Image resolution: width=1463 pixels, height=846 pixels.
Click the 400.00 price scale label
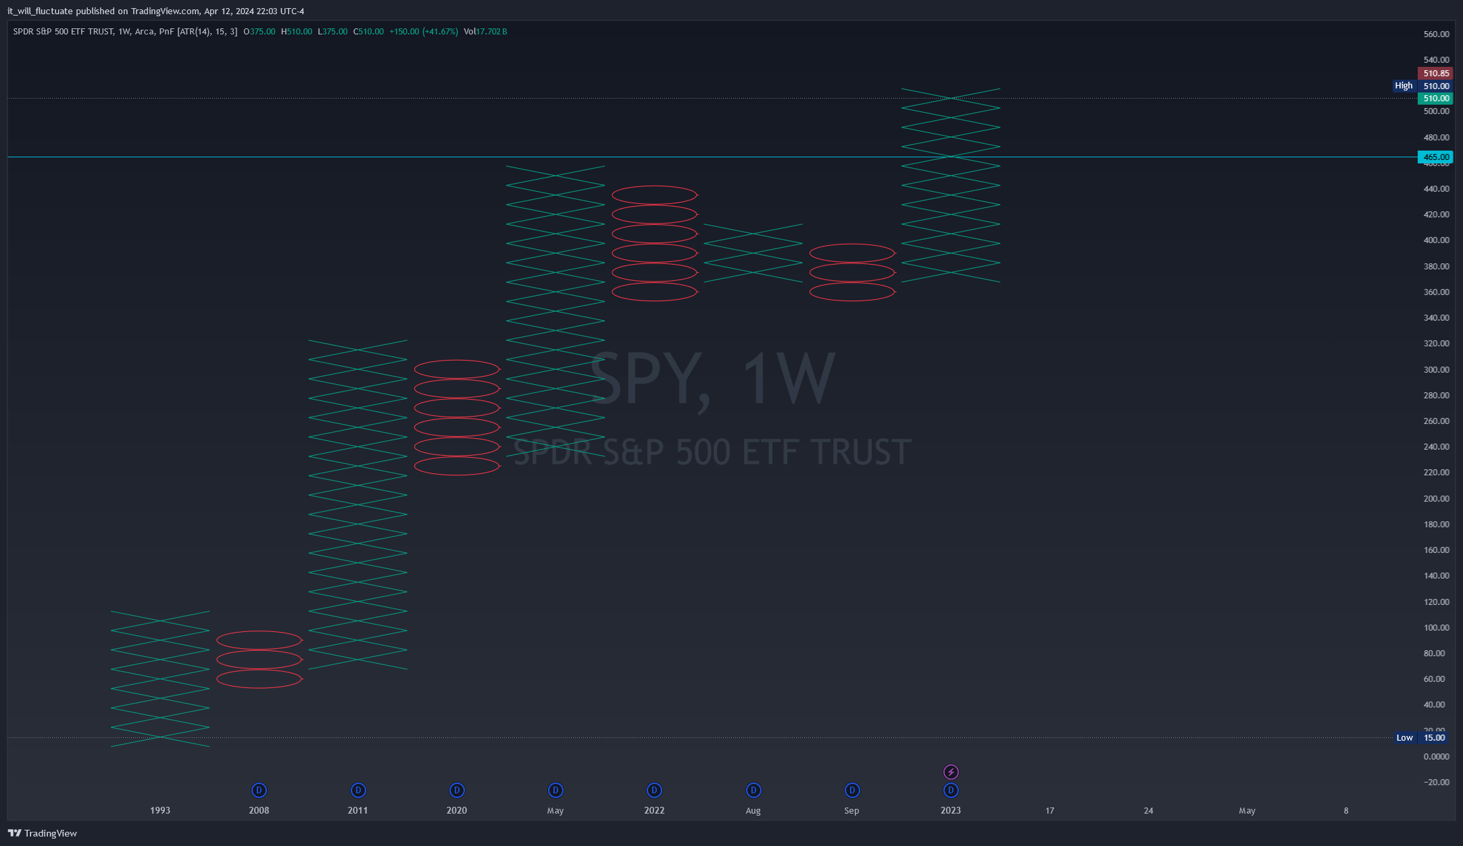pos(1437,240)
